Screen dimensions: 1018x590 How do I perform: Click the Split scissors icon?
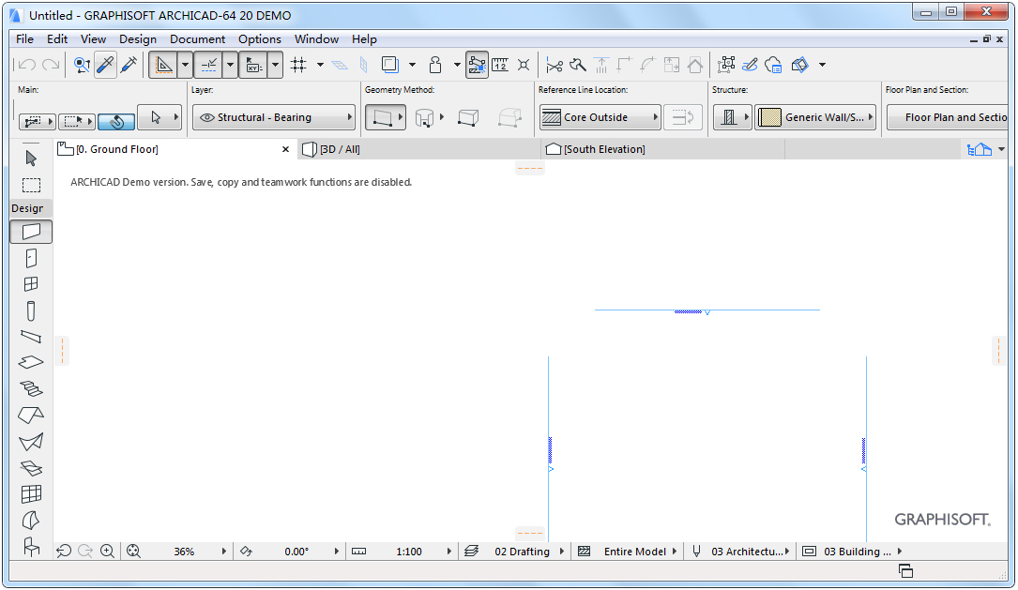tap(555, 65)
